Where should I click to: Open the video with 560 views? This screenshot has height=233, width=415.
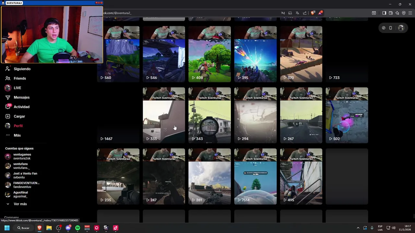(118, 54)
